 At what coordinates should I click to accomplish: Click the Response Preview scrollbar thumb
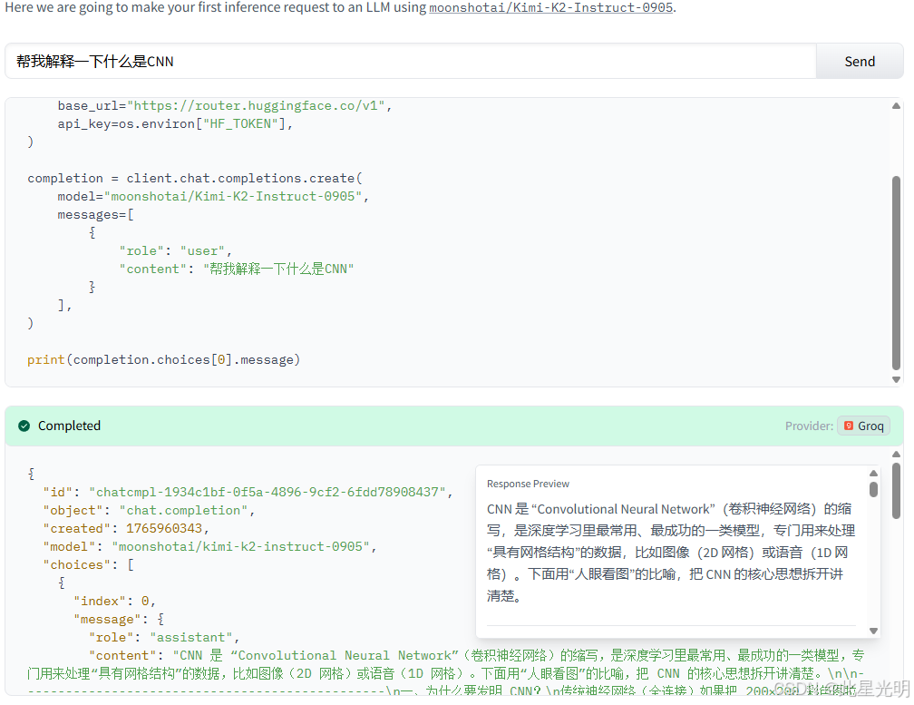coord(873,489)
